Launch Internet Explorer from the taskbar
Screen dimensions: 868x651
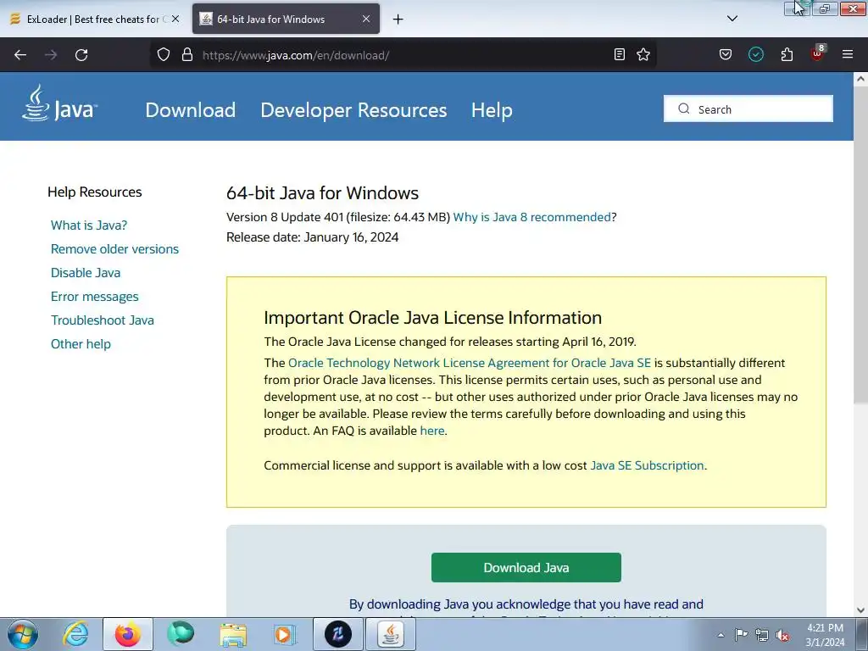pos(75,634)
